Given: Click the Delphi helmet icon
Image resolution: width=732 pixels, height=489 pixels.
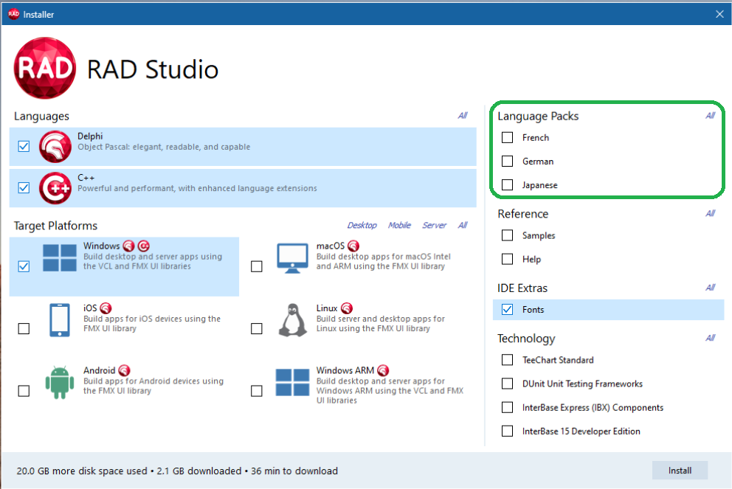Looking at the screenshot, I should click(x=55, y=146).
